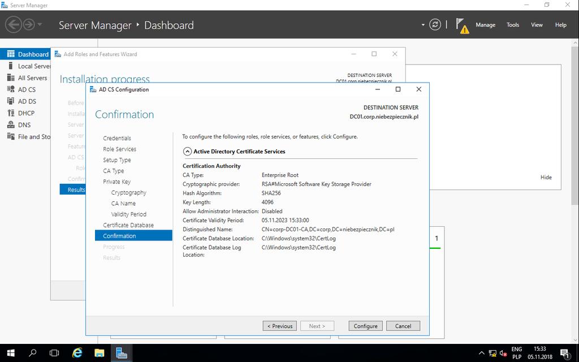The width and height of the screenshot is (579, 362).
Task: Open the navigation history dropdown arrow
Action: (x=40, y=25)
